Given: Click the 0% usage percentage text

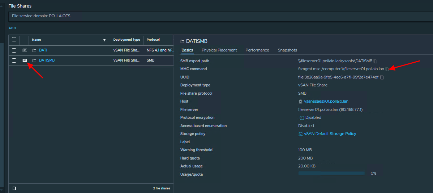Looking at the screenshot, I should coord(373,173).
